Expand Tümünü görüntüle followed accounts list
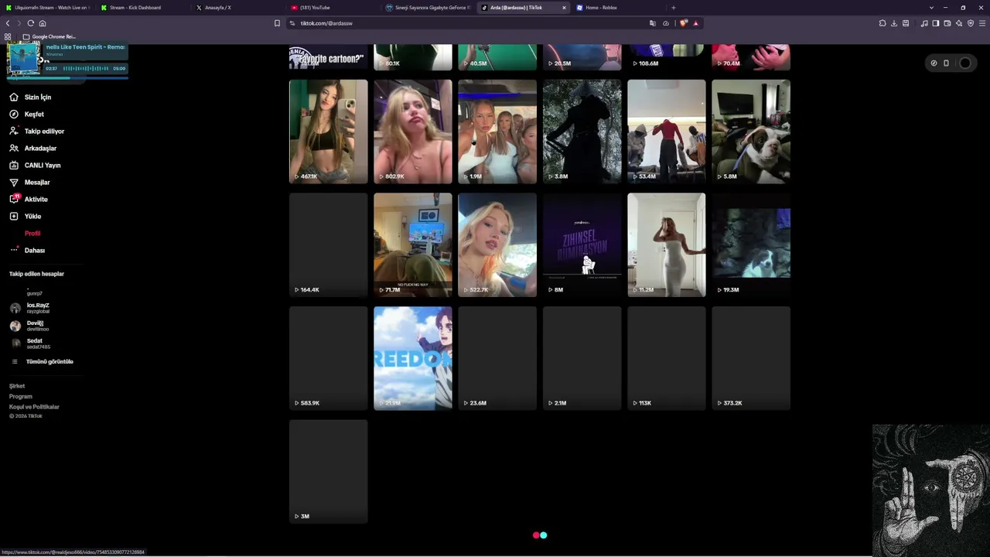990x557 pixels. pos(43,362)
